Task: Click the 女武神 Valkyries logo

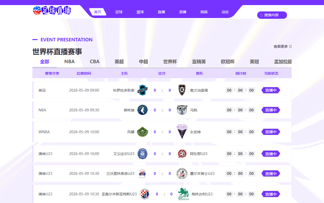Action: [x=182, y=132]
